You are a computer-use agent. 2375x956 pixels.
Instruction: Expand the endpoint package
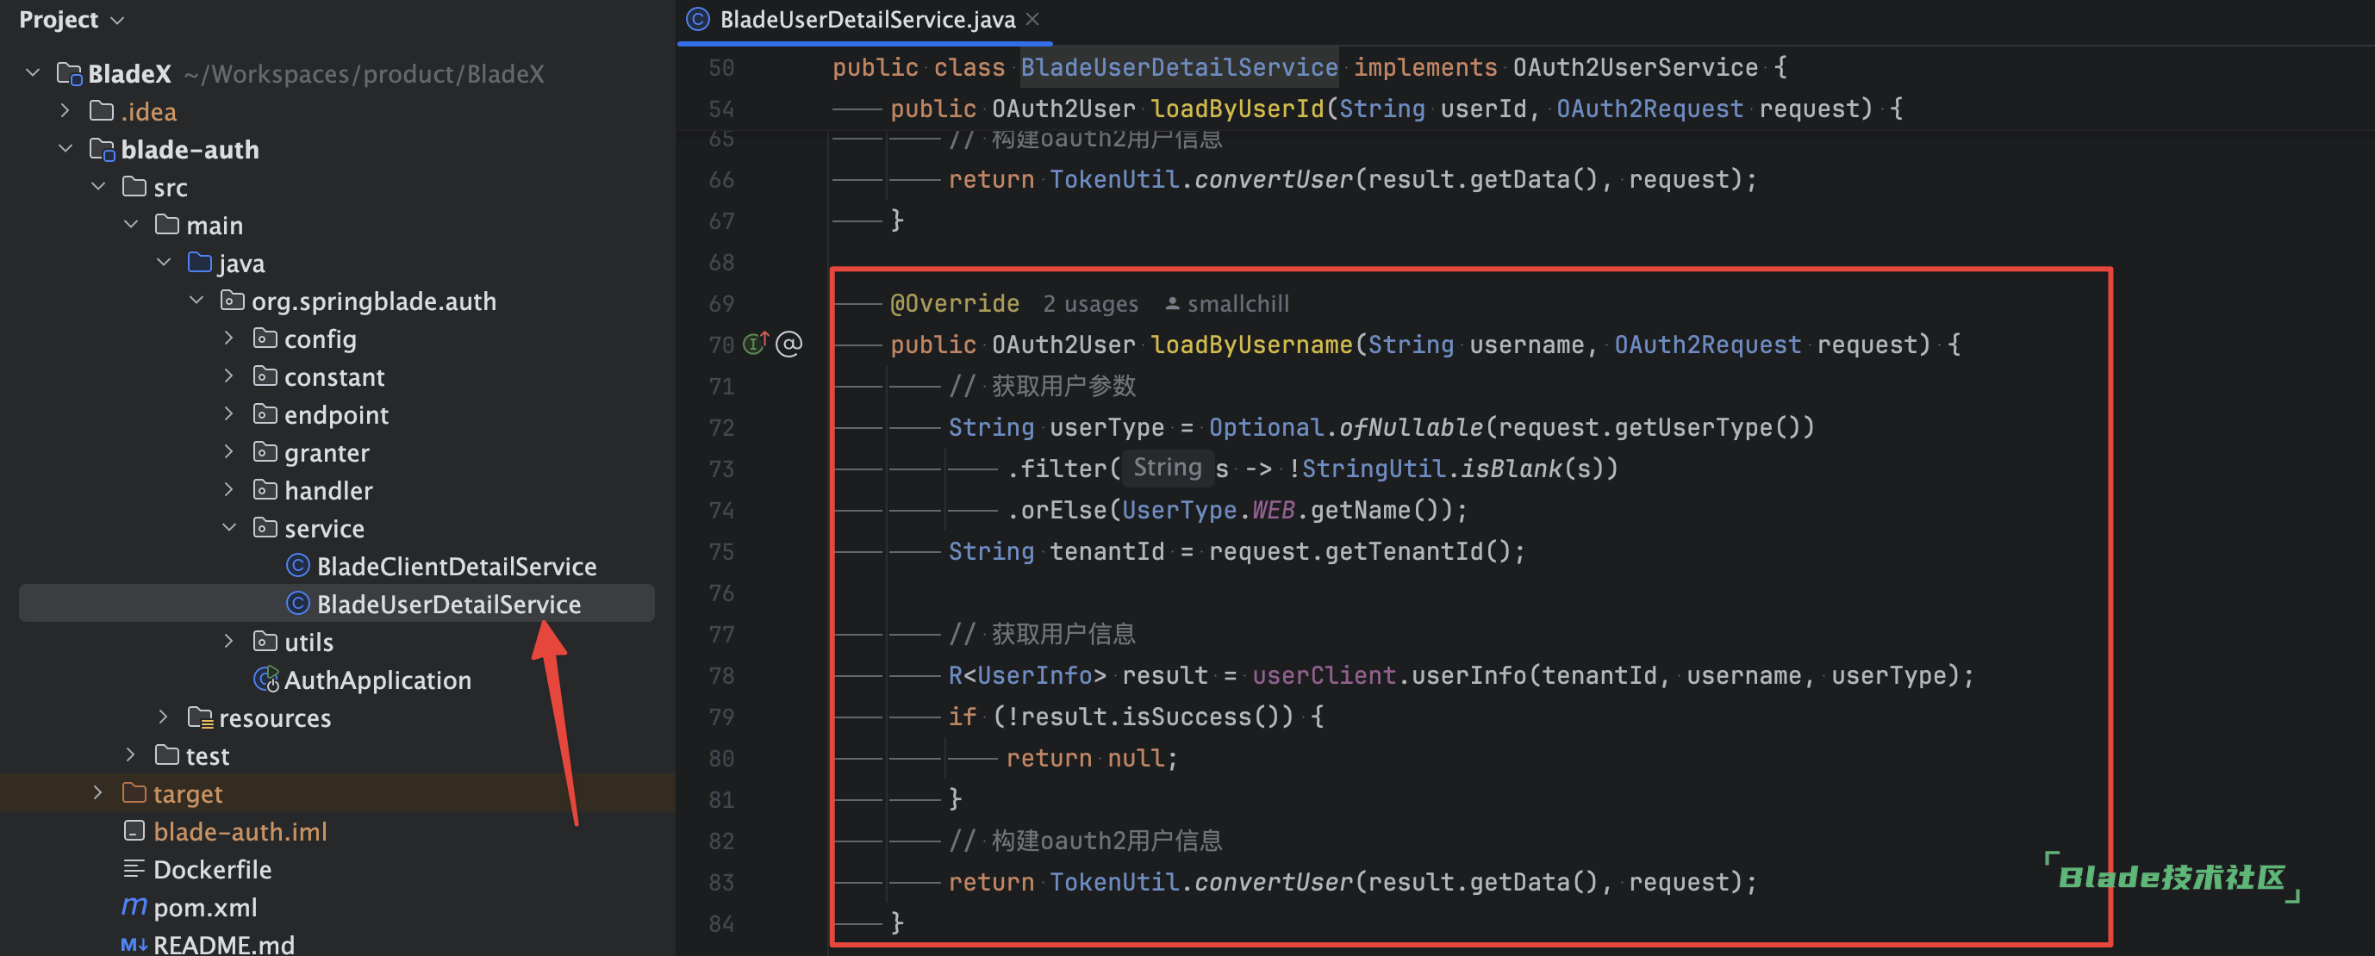pos(229,413)
